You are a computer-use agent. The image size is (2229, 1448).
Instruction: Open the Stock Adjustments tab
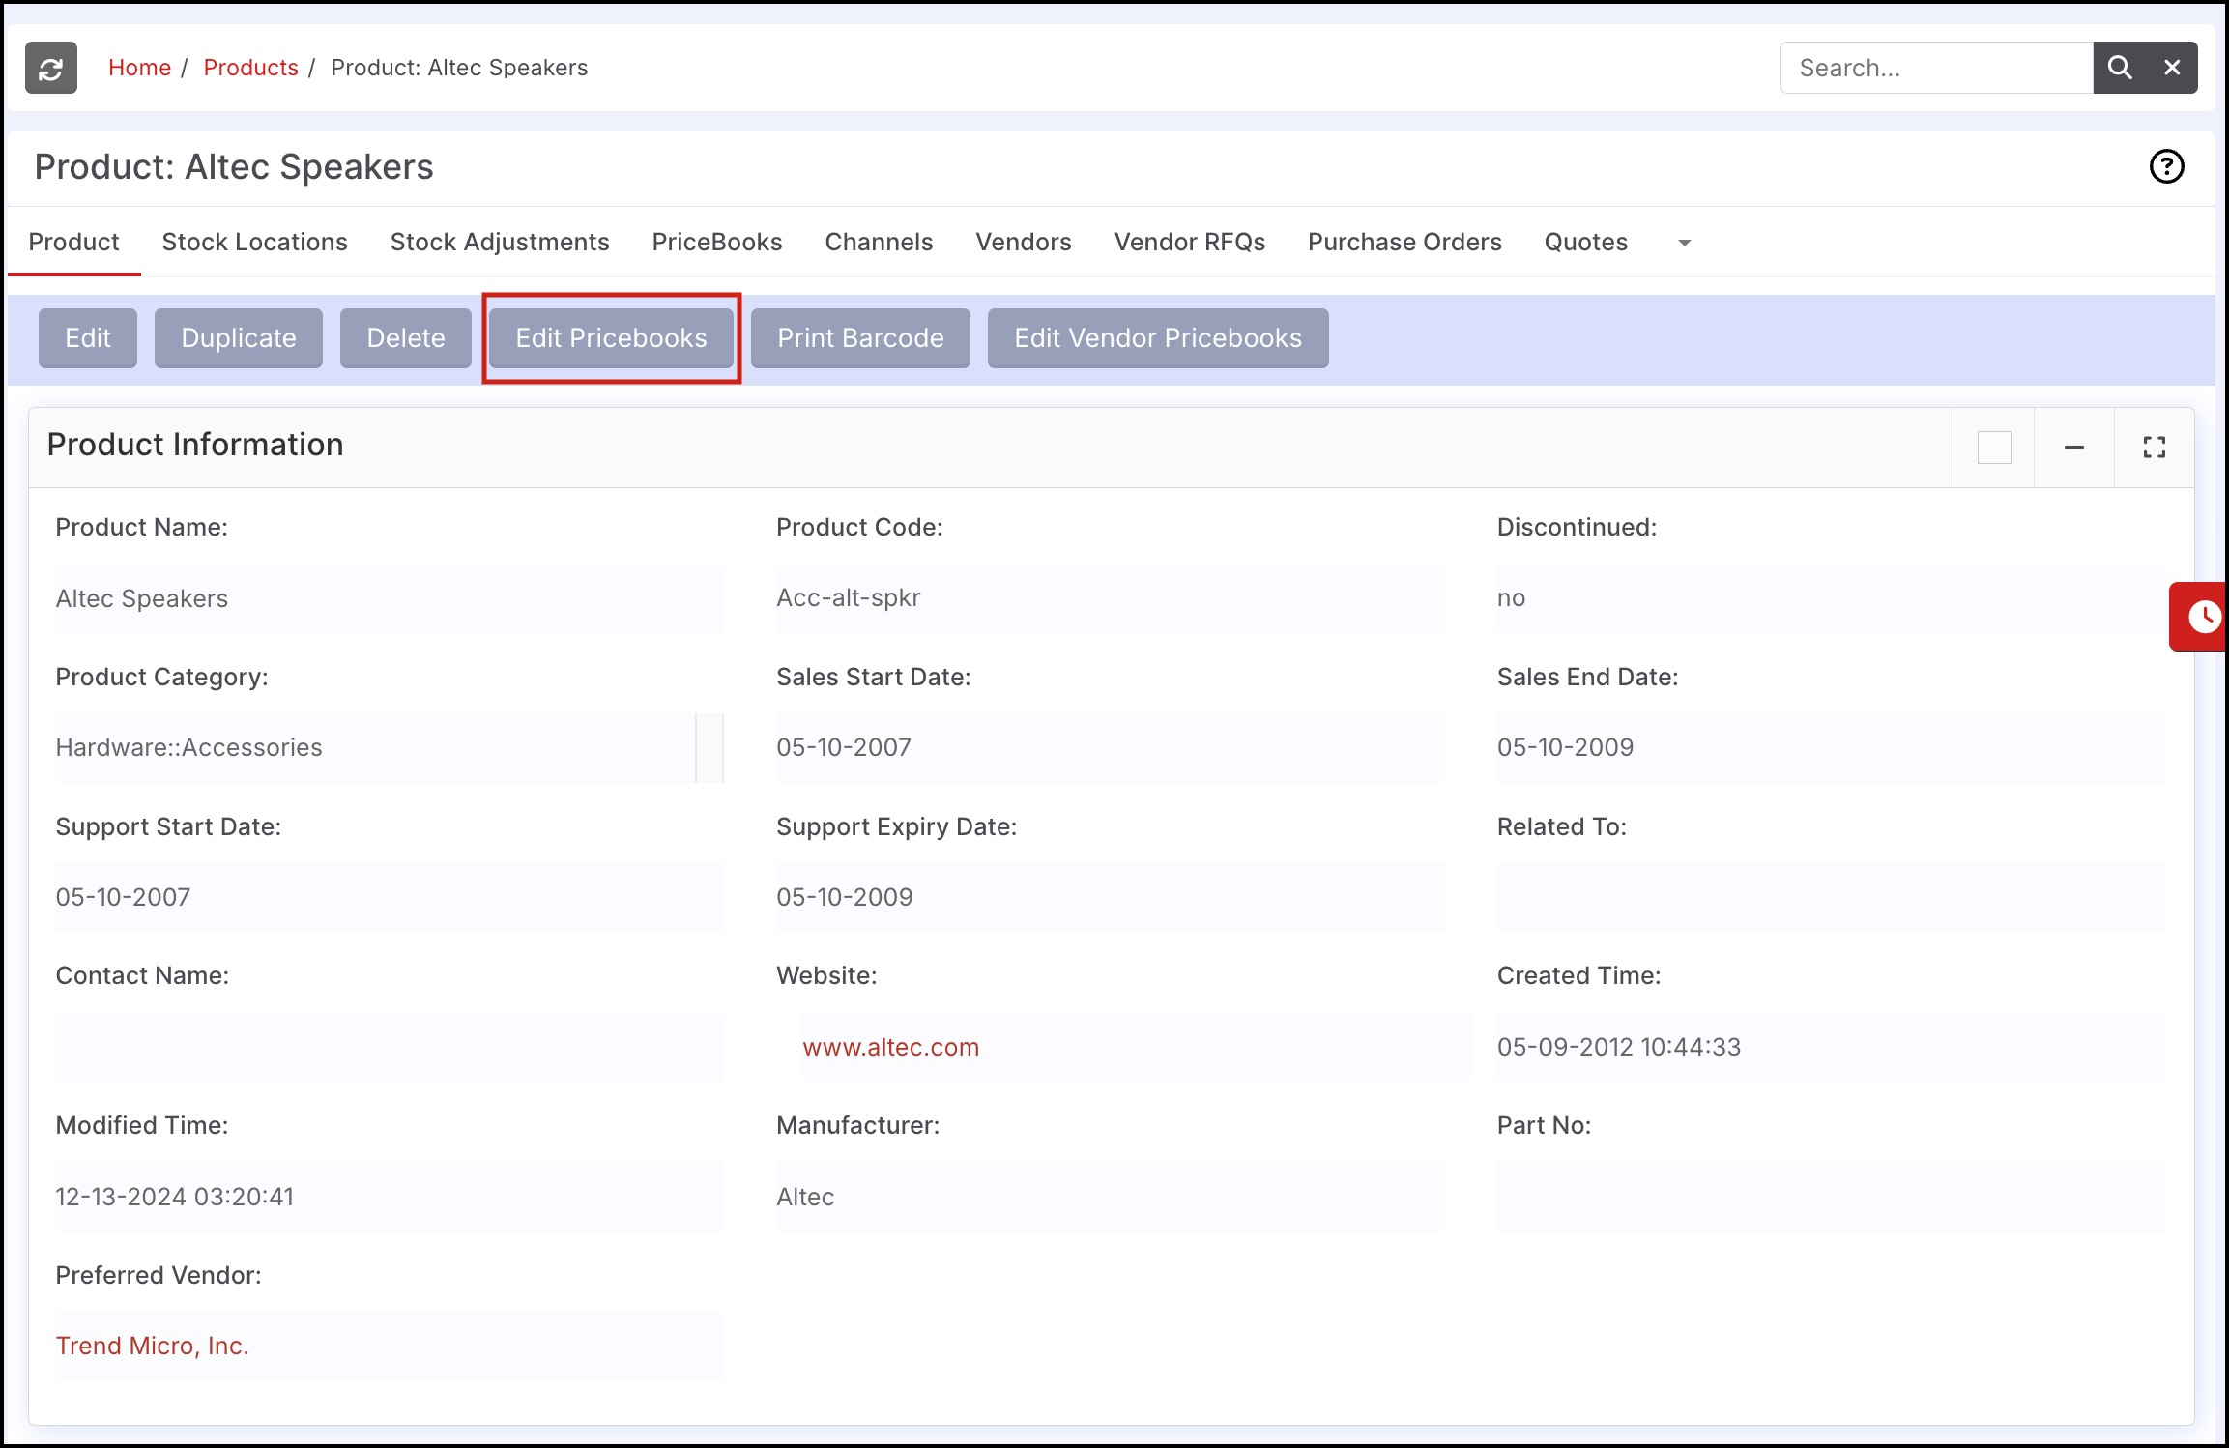click(500, 242)
